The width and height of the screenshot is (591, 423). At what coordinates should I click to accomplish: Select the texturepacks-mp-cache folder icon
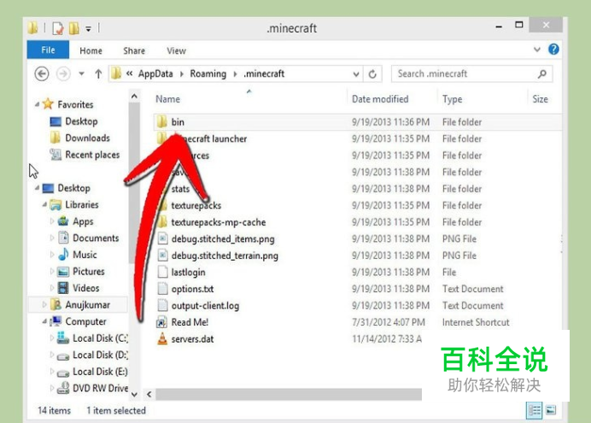162,222
